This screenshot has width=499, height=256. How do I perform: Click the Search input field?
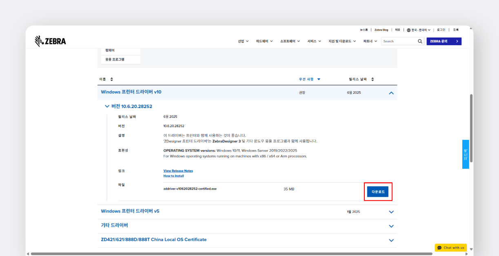pos(398,41)
